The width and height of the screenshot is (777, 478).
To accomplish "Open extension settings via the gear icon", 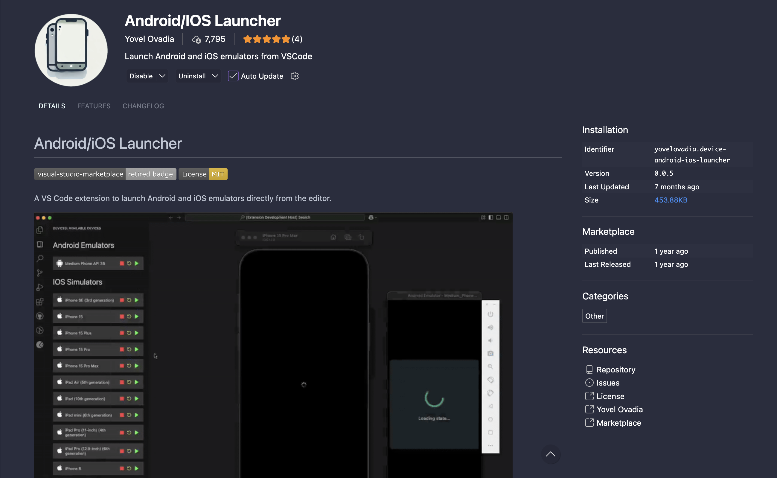I will 295,76.
